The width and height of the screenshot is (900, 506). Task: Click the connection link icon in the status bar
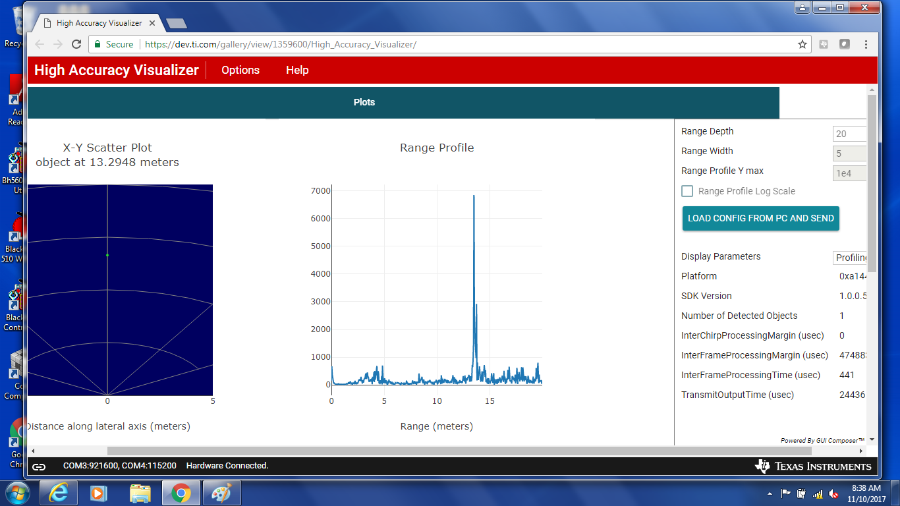[39, 466]
